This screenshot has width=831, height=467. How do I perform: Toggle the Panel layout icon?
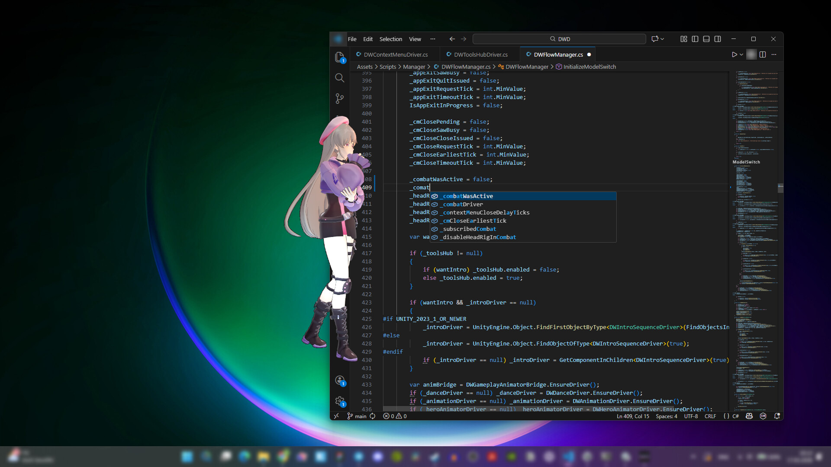[x=706, y=39]
